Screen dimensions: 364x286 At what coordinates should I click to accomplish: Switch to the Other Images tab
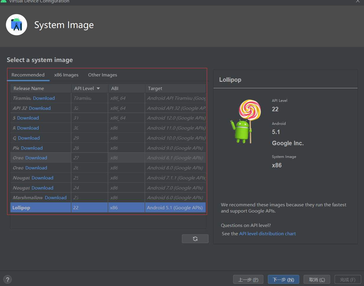click(103, 75)
